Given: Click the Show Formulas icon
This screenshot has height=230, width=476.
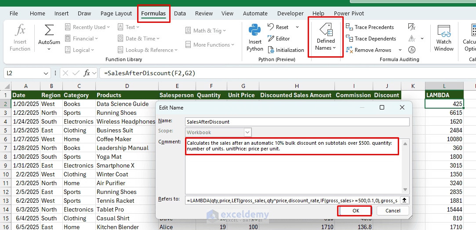Looking at the screenshot, I should pyautogui.click(x=412, y=27).
